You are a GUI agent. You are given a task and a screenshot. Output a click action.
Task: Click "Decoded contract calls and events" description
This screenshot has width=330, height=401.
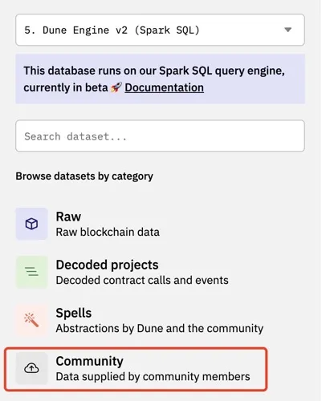pyautogui.click(x=142, y=280)
